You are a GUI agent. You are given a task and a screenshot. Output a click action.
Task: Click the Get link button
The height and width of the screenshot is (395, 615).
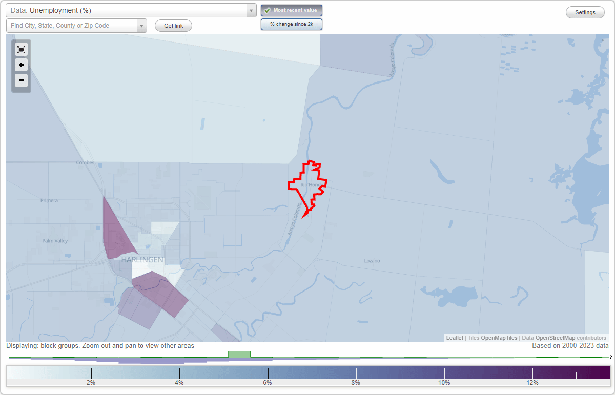(x=173, y=25)
